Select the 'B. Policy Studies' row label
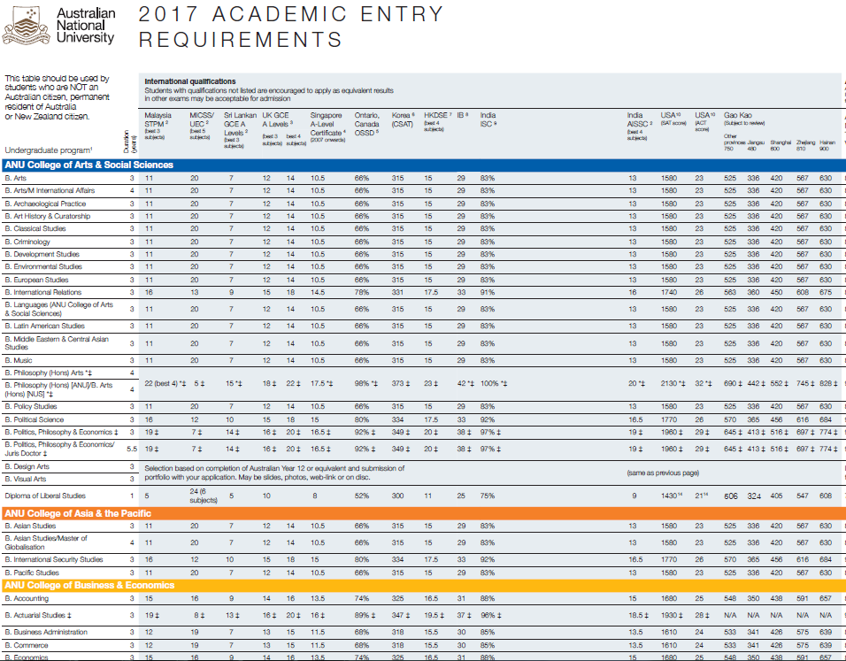Viewport: 846px width, 661px height. point(31,406)
